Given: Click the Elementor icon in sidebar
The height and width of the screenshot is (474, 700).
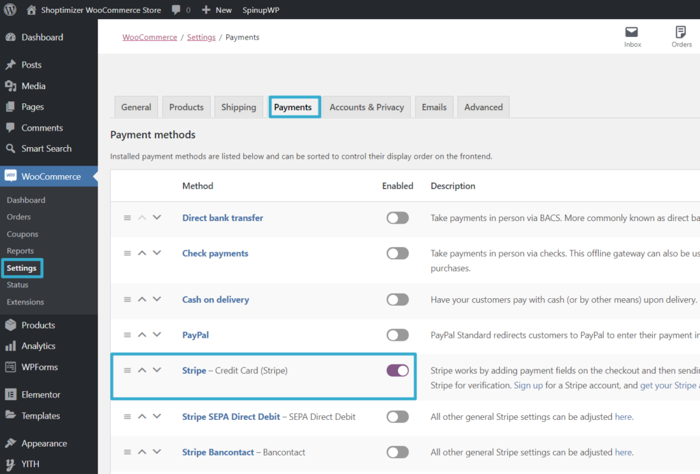Looking at the screenshot, I should (x=10, y=395).
